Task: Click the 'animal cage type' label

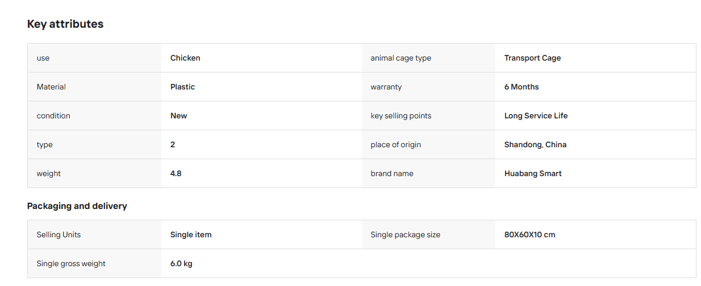Action: 401,58
